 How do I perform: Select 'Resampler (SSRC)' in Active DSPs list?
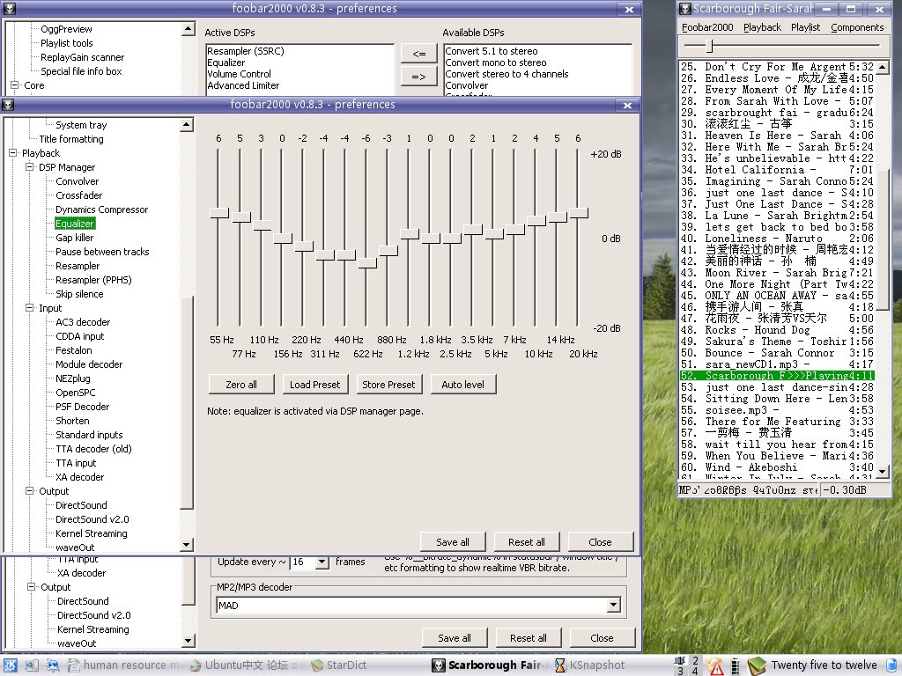point(299,51)
